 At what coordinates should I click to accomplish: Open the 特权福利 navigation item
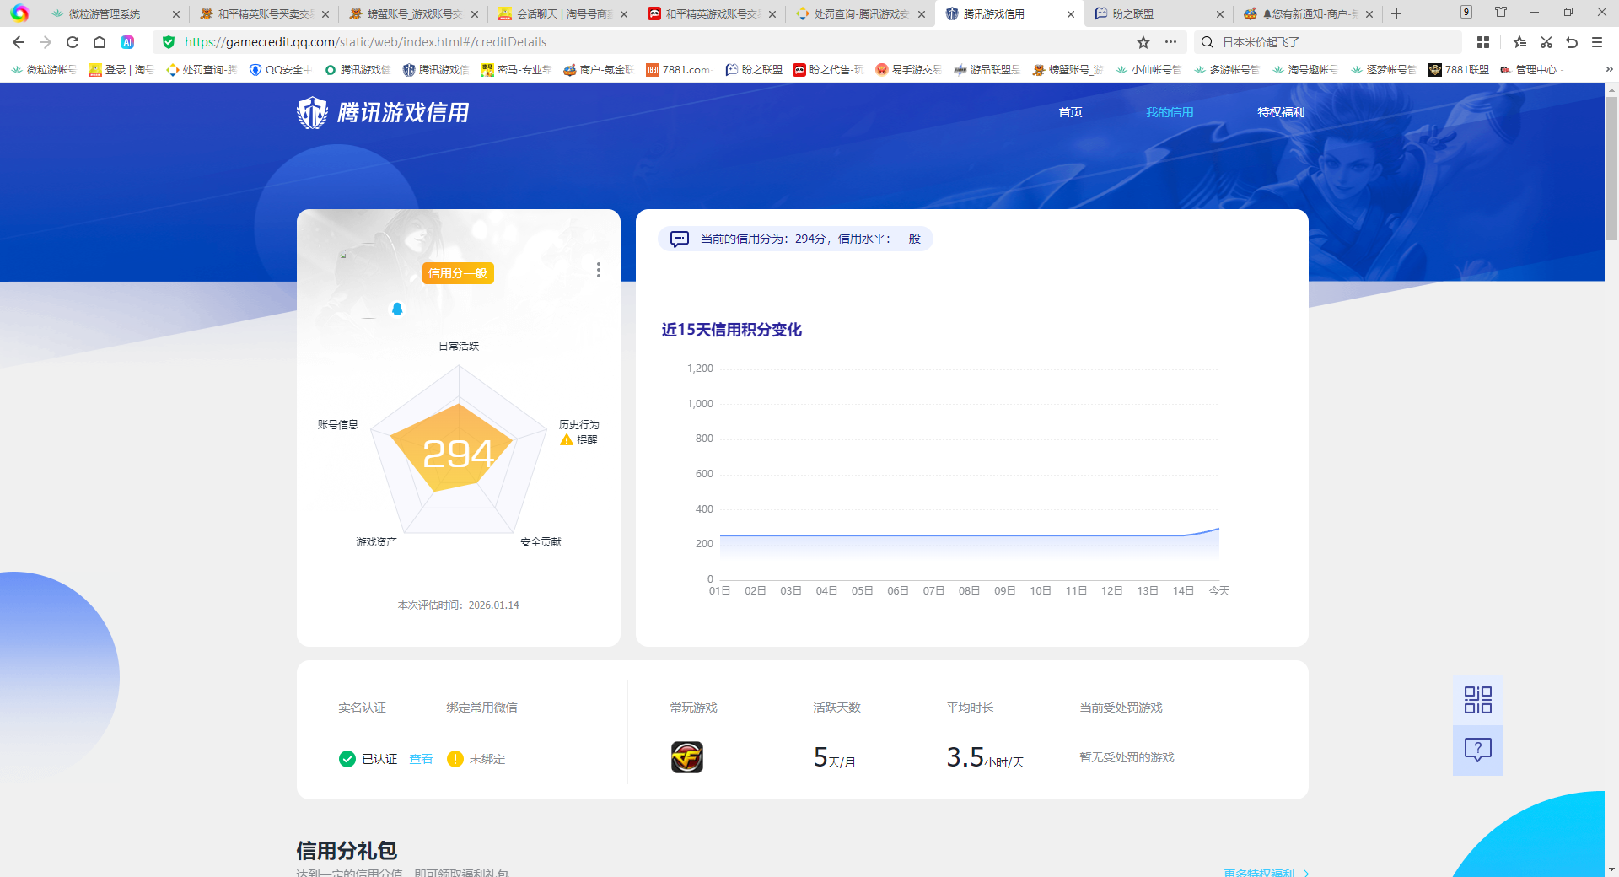click(x=1280, y=112)
